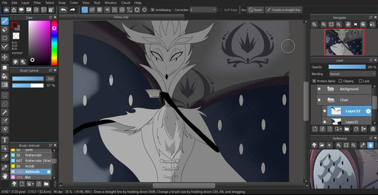Toggle the Protect Alpha checkbox
The image size is (378, 195).
pyautogui.click(x=314, y=81)
